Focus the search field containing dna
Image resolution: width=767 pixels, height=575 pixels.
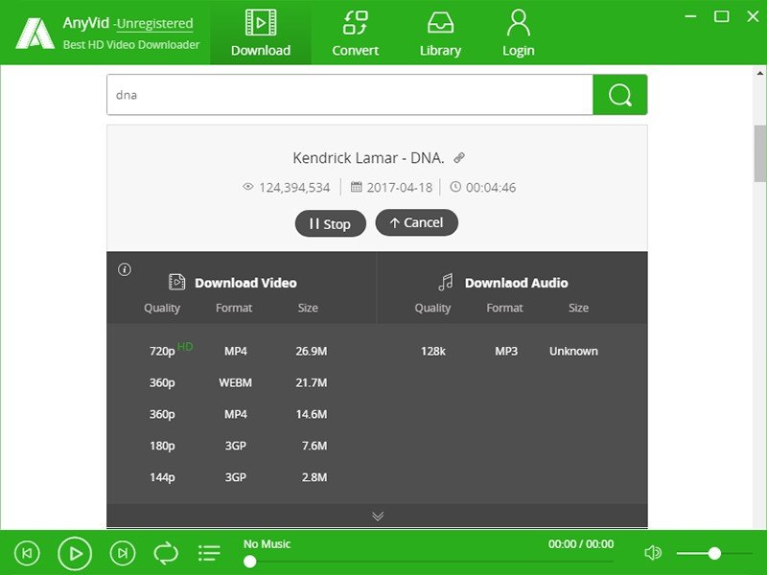(x=350, y=95)
